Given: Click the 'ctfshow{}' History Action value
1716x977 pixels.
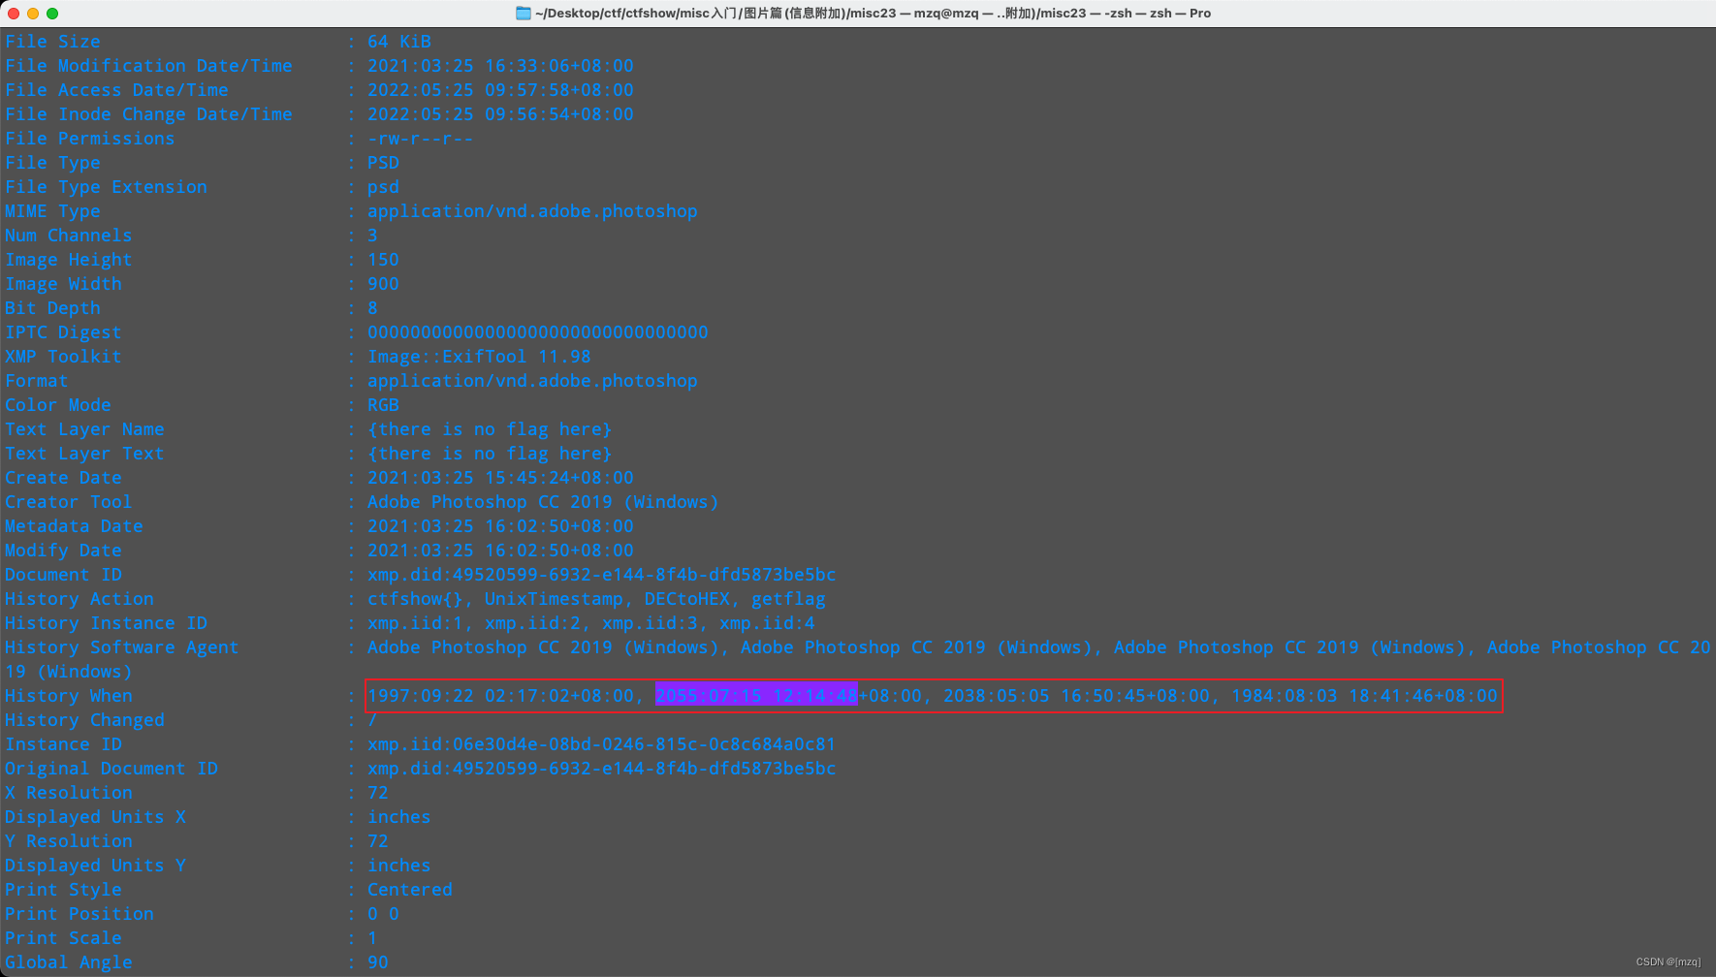Looking at the screenshot, I should [415, 599].
